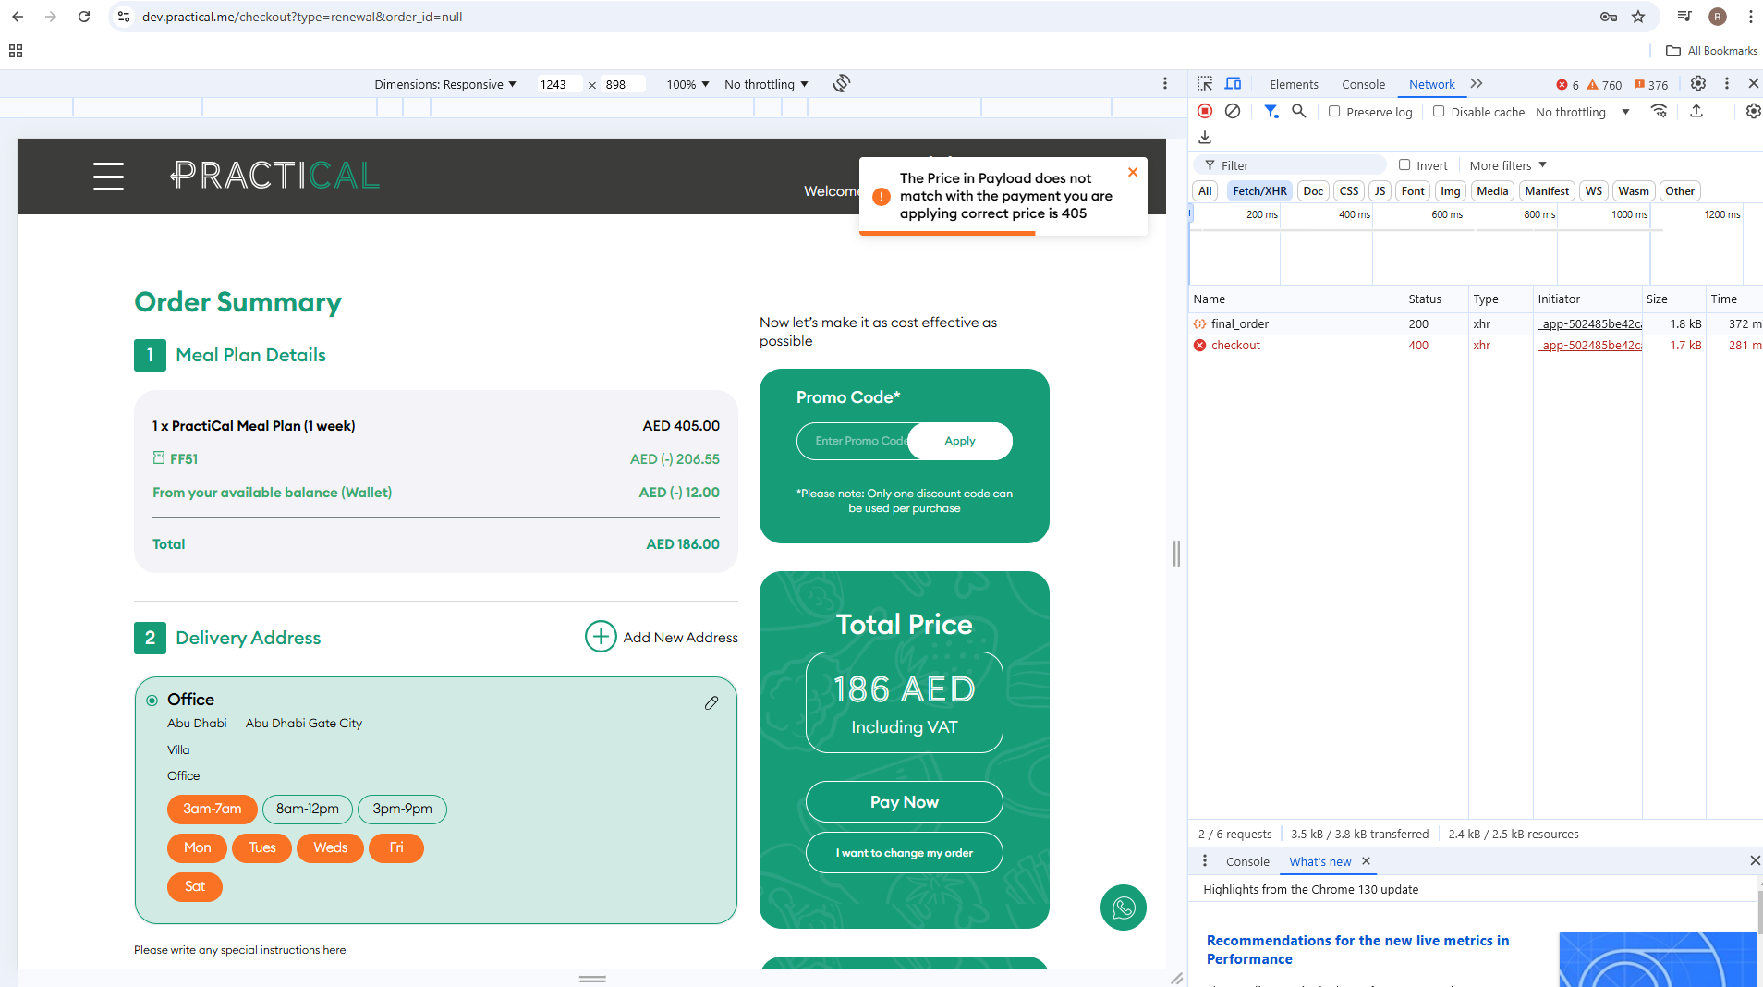This screenshot has height=987, width=1763.
Task: Enable the Preserve log checkbox
Action: coord(1334,112)
